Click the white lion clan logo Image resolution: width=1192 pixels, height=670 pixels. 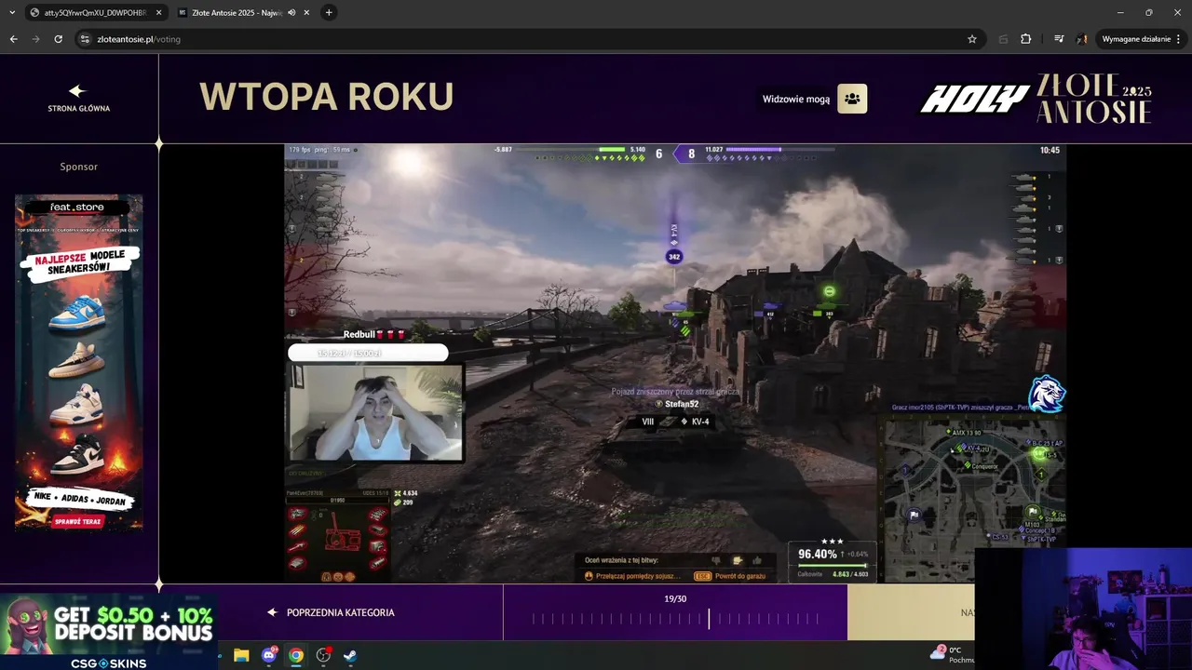click(1047, 394)
